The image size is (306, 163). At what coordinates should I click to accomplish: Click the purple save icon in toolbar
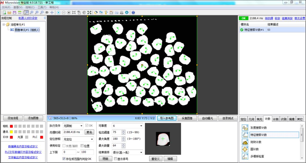tap(14, 13)
